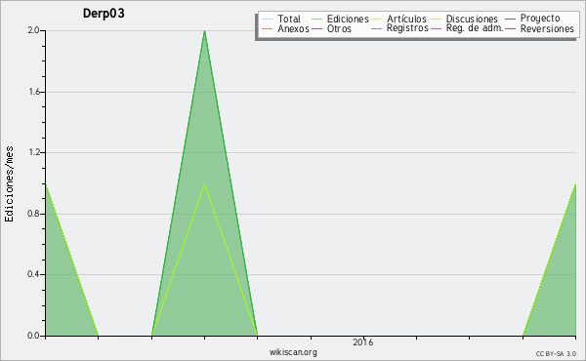Click the 2.0 y-axis value
Viewport: 586px width, 361px height.
tap(33, 30)
